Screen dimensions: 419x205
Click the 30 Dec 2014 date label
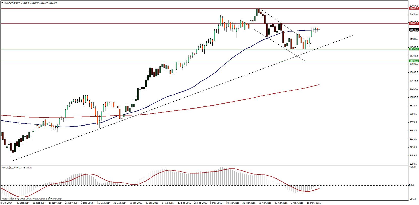coord(120,203)
